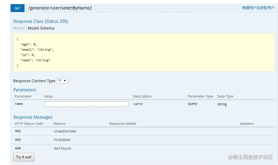Image resolution: width=278 pixels, height=165 pixels.
Task: Click the Value column header
Action: [x=48, y=96]
